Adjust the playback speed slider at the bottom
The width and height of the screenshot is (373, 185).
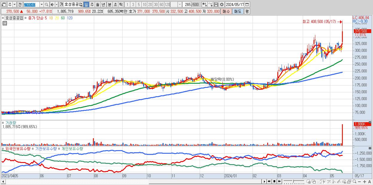(294, 181)
